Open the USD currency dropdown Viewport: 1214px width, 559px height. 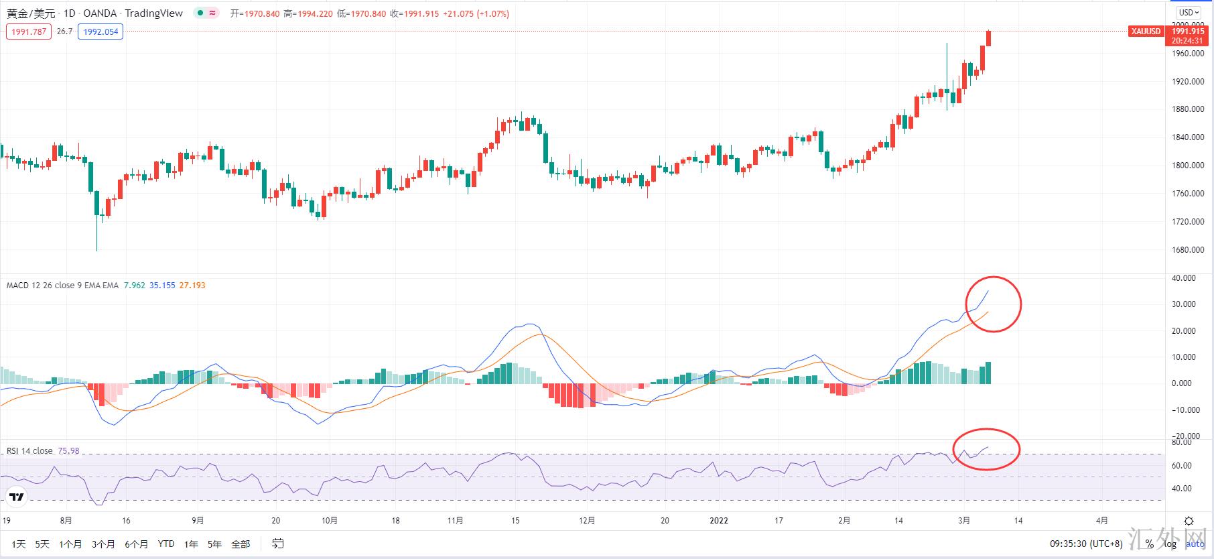coord(1189,12)
